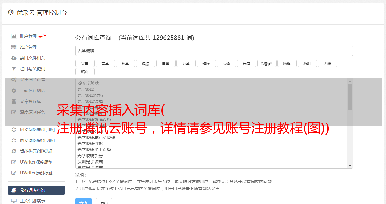The width and height of the screenshot is (386, 204).
Task: Select the 公有词库查询 sidebar entry
Action: tap(36, 190)
